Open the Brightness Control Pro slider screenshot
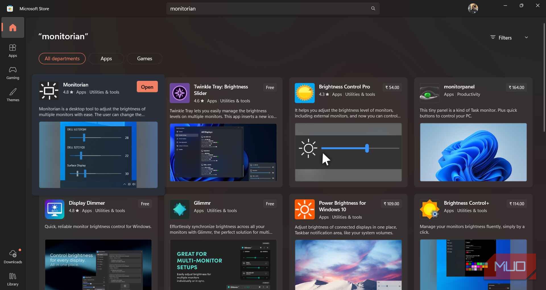Image resolution: width=546 pixels, height=290 pixels. tap(348, 152)
